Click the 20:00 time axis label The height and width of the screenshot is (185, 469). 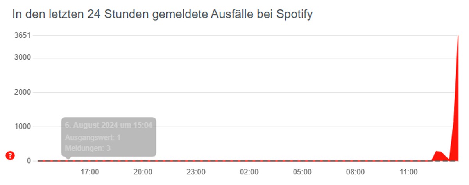pos(143,171)
